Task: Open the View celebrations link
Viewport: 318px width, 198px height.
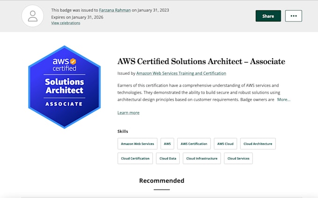Action: coord(65,23)
